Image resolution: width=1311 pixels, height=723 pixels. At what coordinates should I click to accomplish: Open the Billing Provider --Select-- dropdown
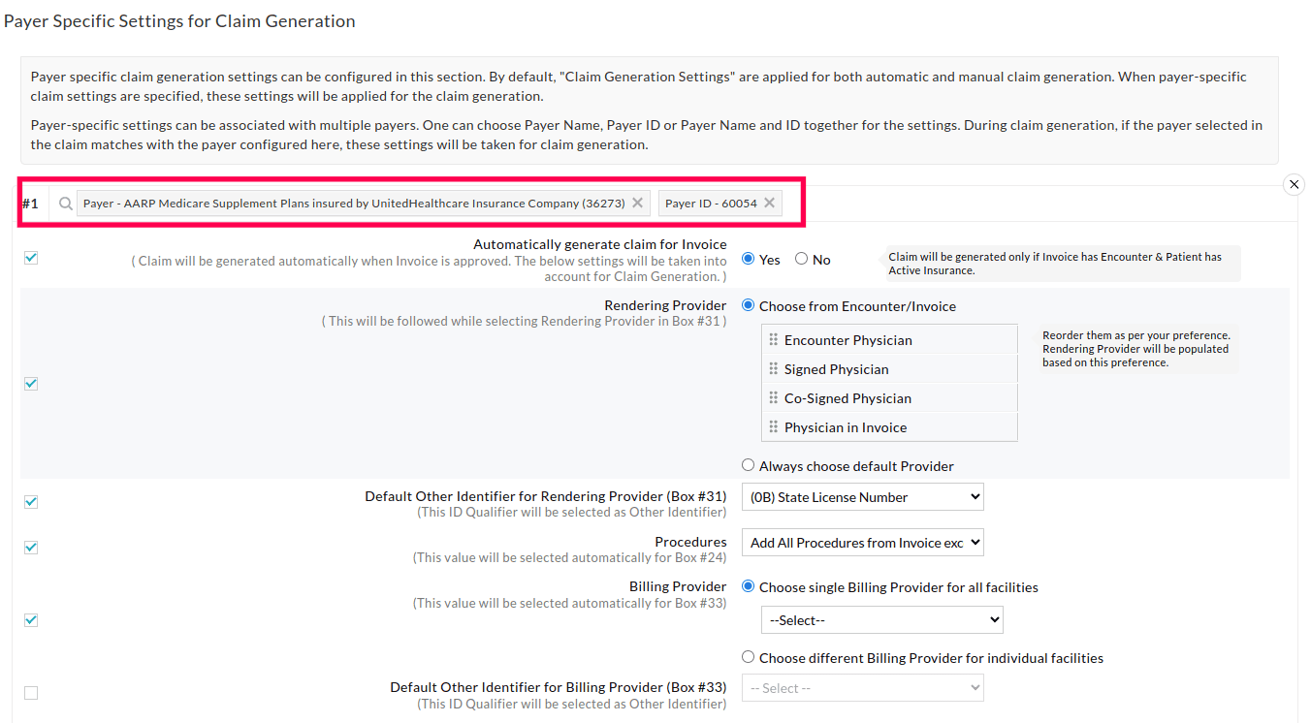point(881,619)
